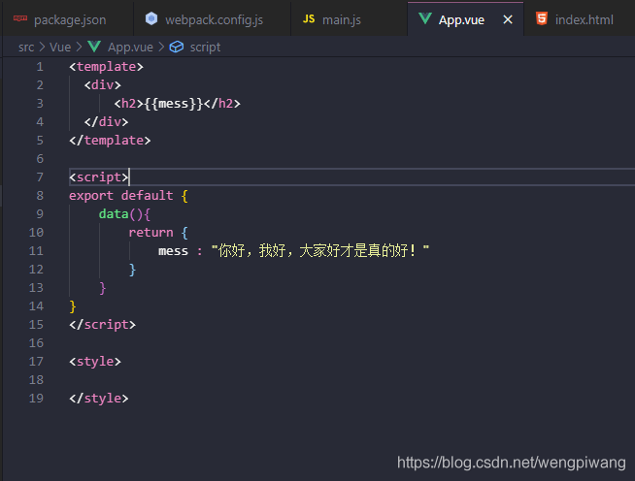
Task: Select line 8 via its line number
Action: click(39, 195)
